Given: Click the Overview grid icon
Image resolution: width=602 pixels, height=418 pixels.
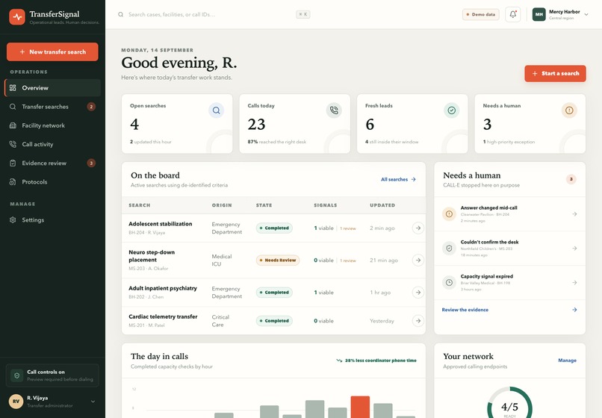Looking at the screenshot, I should pos(13,88).
